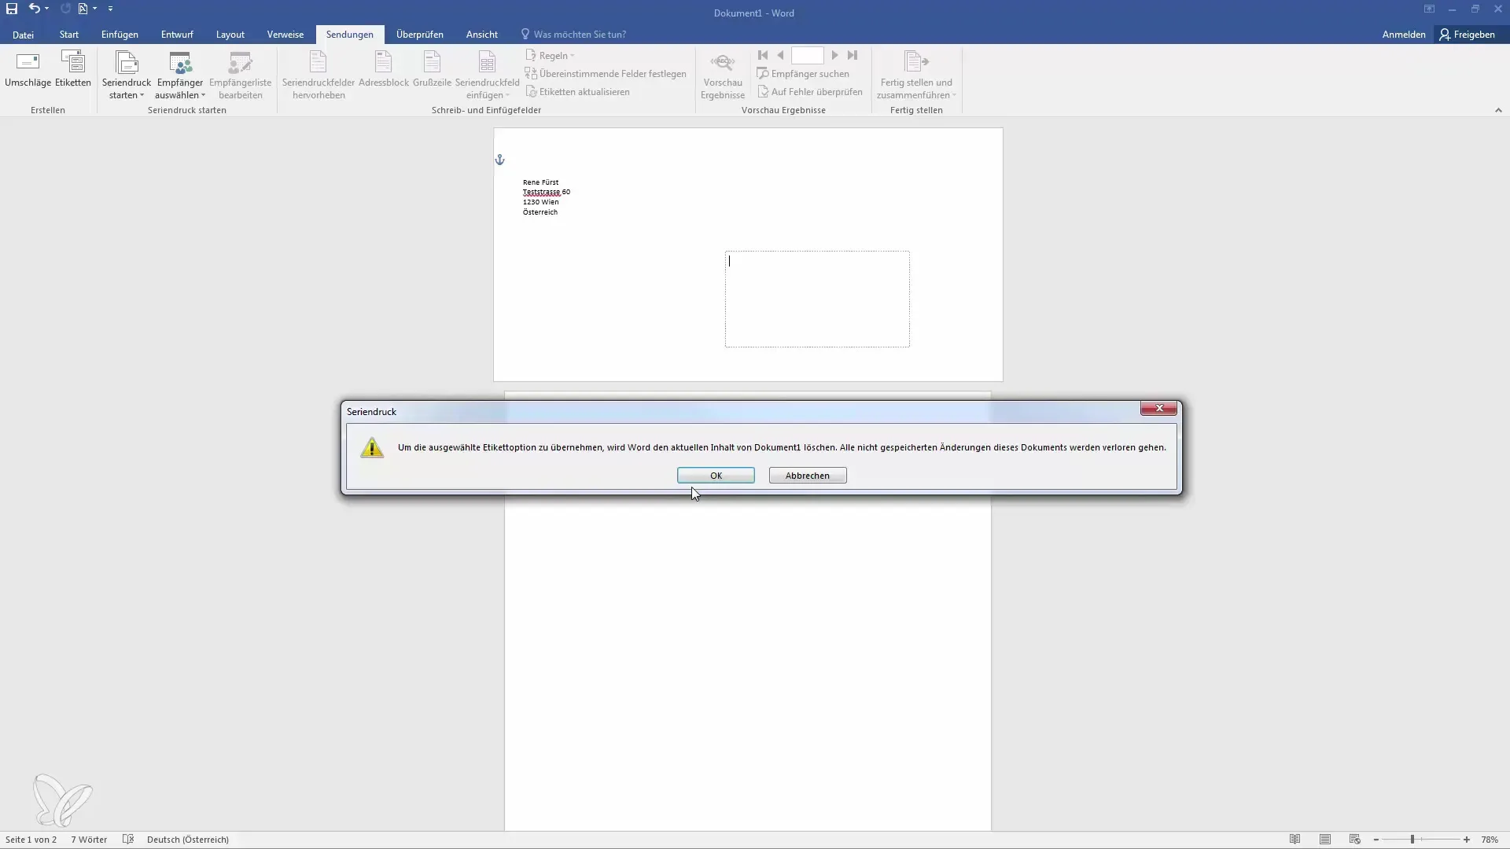Select the Sendungen tab
The height and width of the screenshot is (849, 1510).
pyautogui.click(x=349, y=35)
